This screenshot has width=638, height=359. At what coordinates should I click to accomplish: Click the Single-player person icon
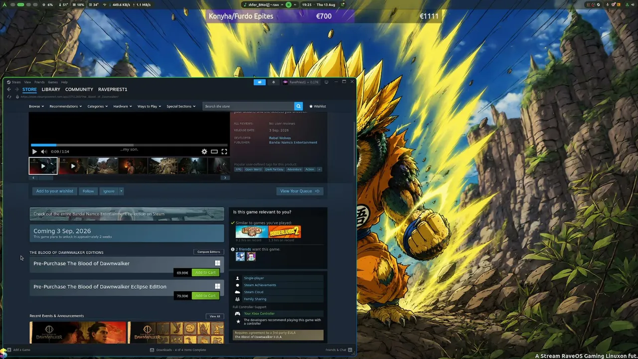point(237,278)
